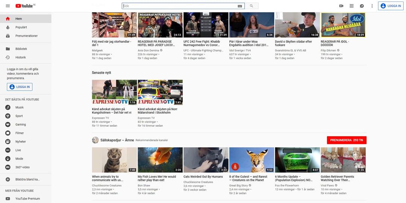Open the 6 Months Update aquarium thumbnail
The height and width of the screenshot is (203, 406).
297,160
